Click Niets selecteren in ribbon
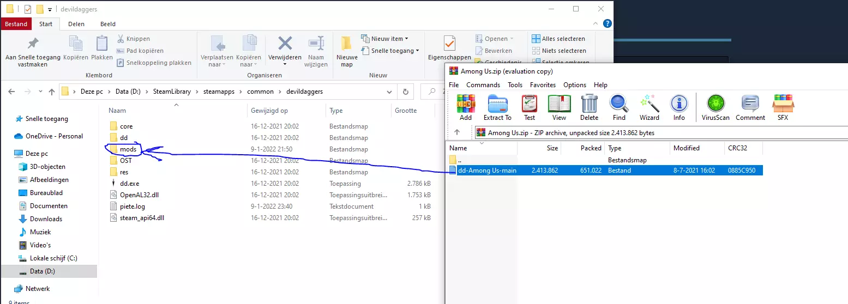The image size is (848, 304). 560,51
